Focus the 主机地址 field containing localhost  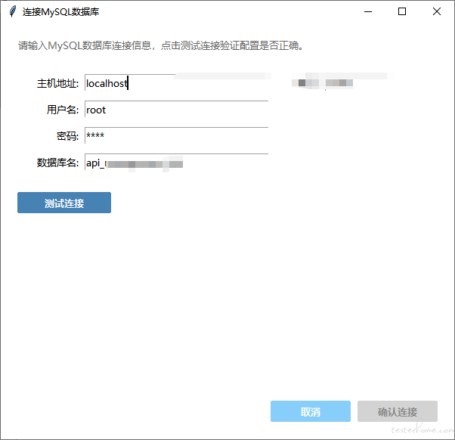point(176,83)
